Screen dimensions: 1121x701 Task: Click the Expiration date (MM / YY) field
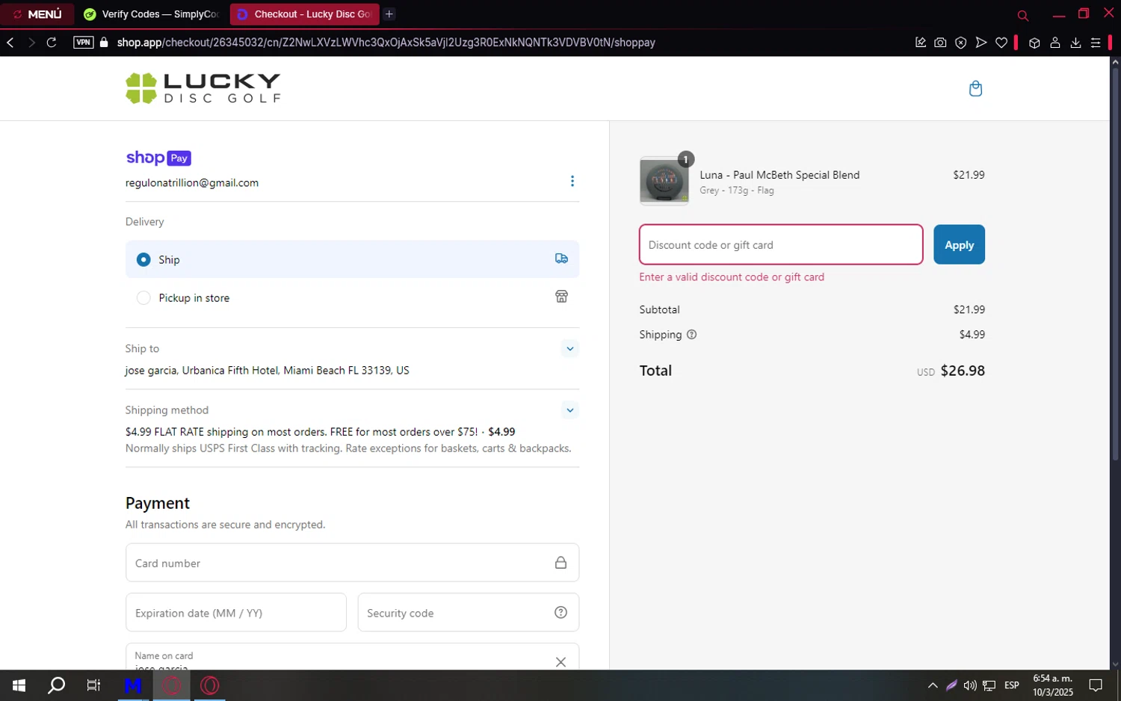[x=236, y=613]
